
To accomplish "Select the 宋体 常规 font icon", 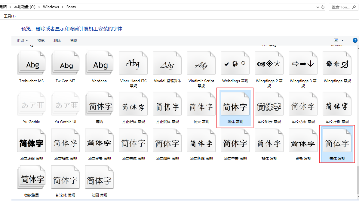I will (337, 141).
